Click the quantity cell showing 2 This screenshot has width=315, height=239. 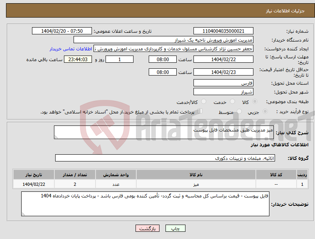75,184
